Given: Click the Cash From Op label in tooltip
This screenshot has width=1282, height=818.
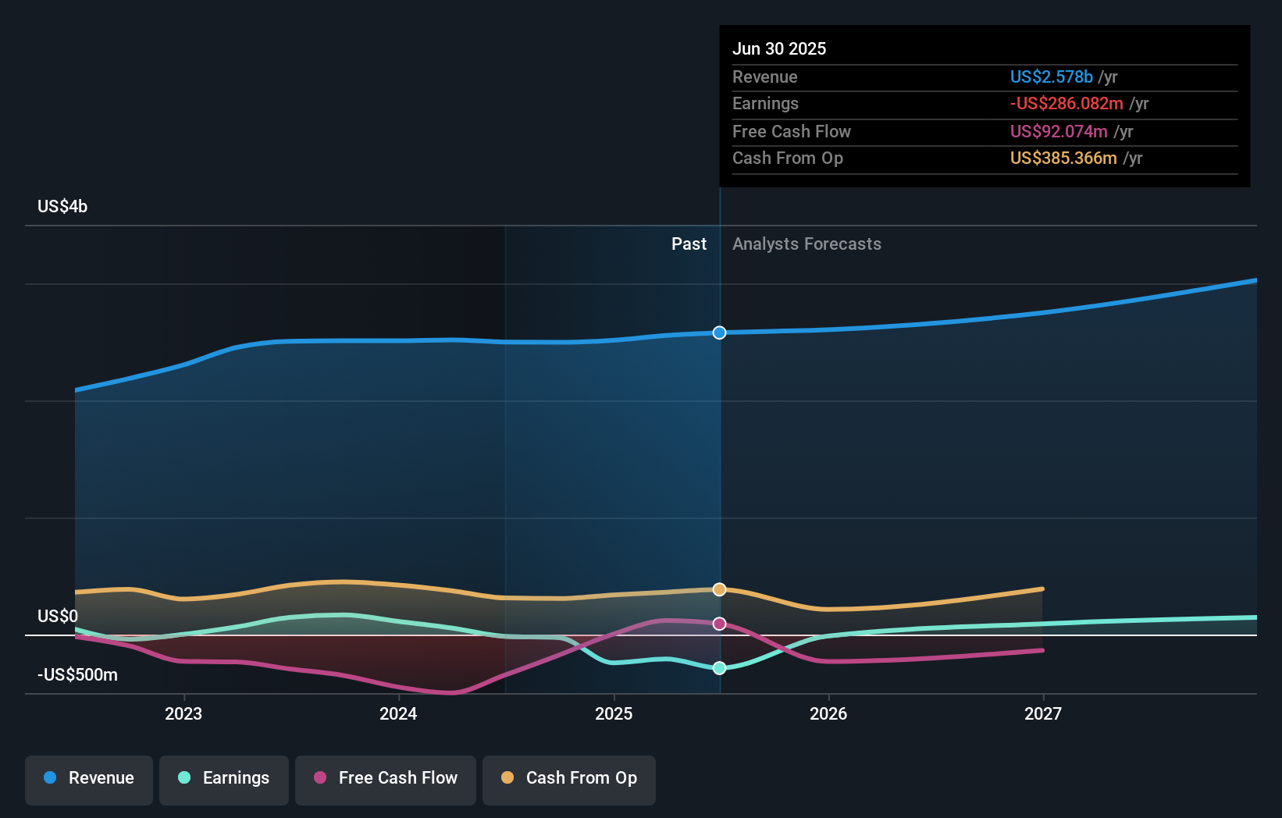Looking at the screenshot, I should coord(788,158).
